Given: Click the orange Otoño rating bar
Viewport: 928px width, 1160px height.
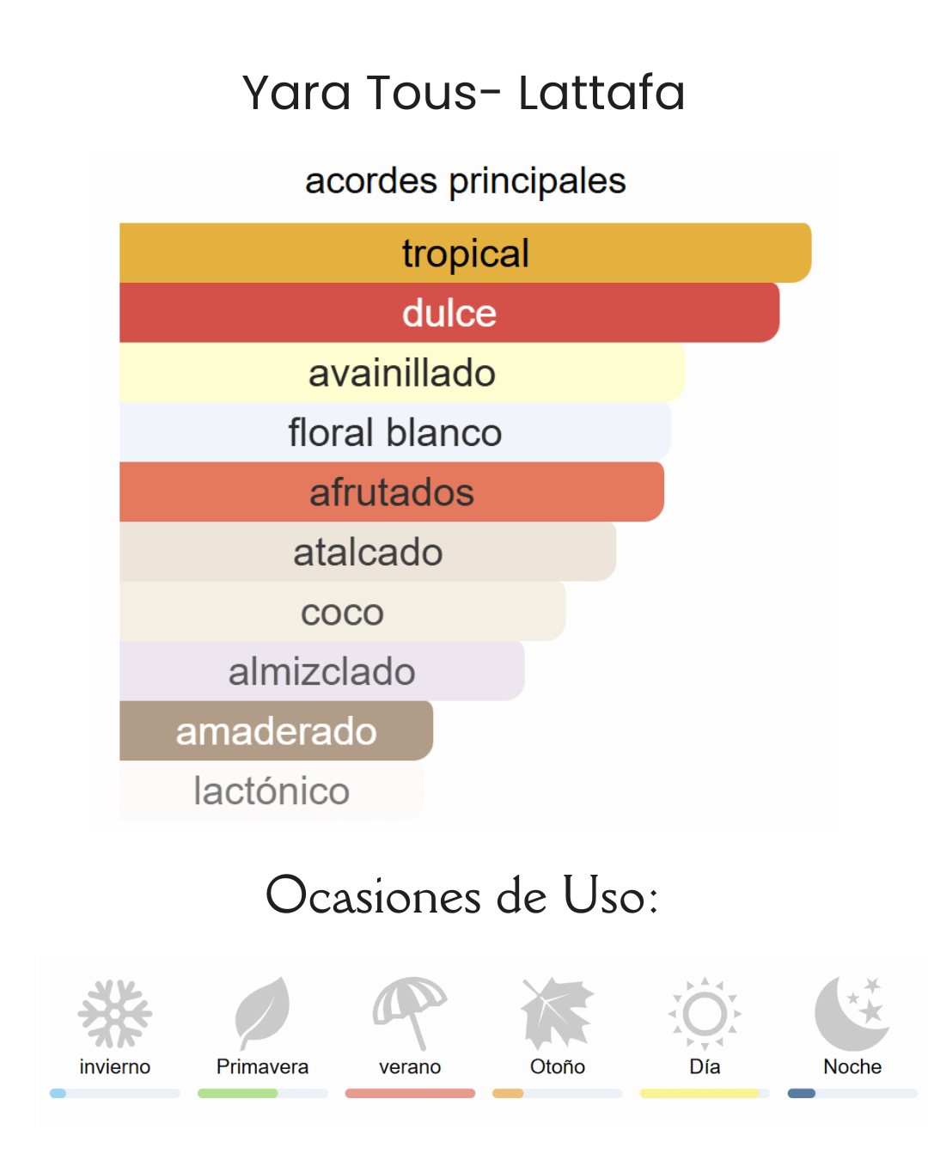Looking at the screenshot, I should [508, 1093].
